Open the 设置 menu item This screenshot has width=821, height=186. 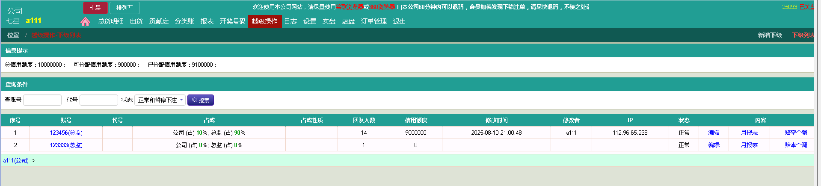310,21
